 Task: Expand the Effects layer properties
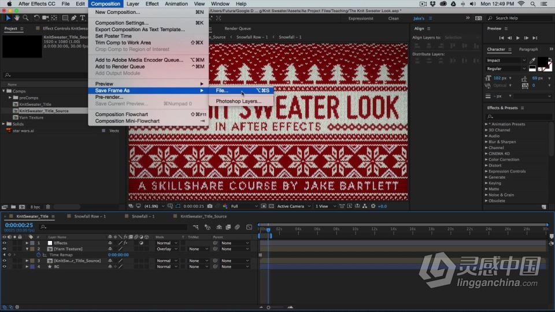(27, 243)
